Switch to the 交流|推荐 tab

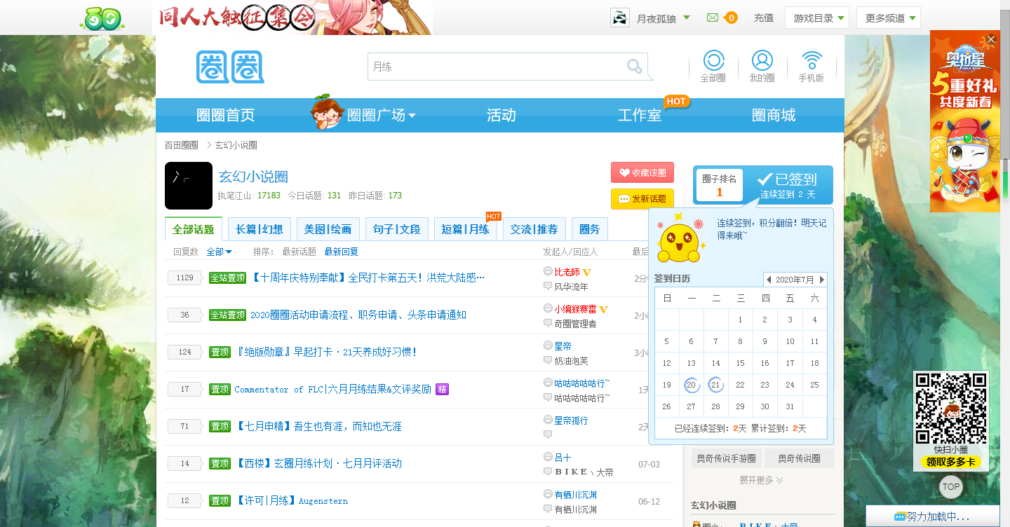pyautogui.click(x=534, y=229)
